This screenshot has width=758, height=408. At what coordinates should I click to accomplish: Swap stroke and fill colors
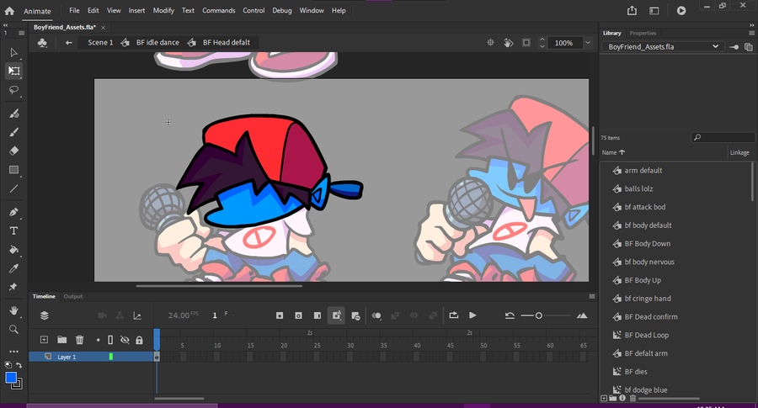click(19, 365)
